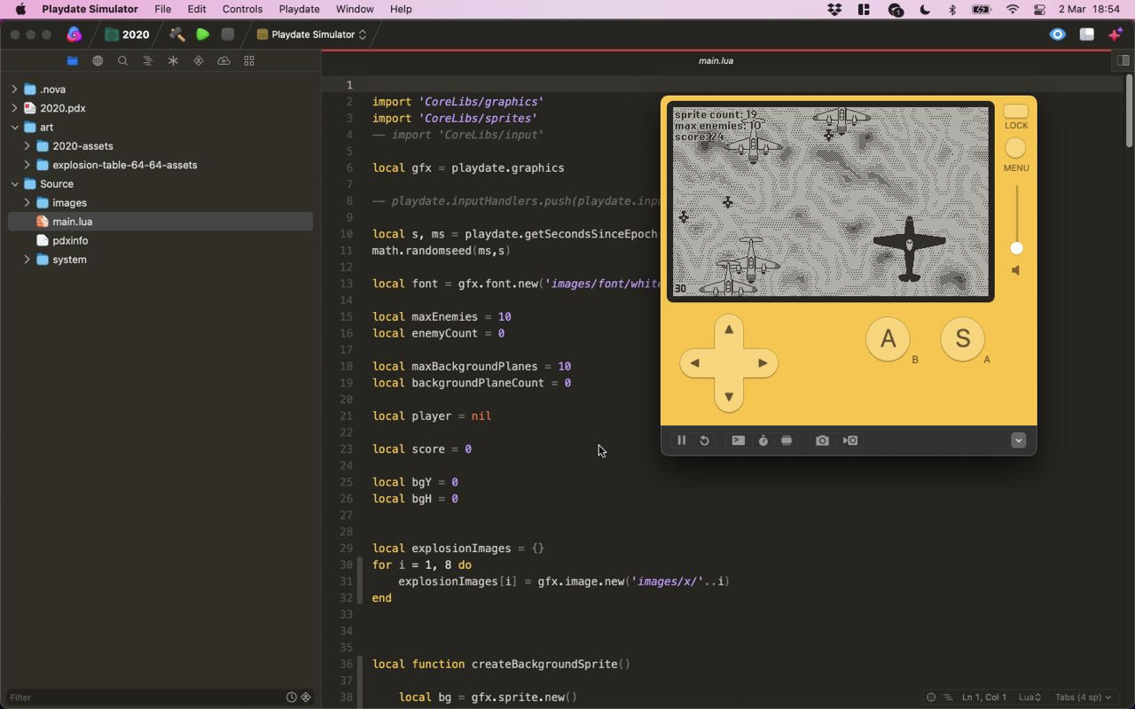Click the recent files clock icon in the filter bar

[291, 697]
